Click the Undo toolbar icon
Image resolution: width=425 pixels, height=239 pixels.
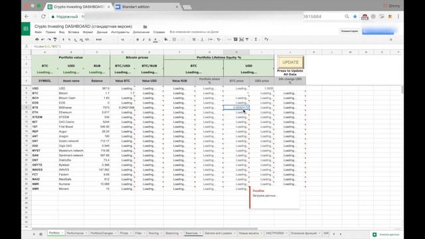[x=42, y=40]
